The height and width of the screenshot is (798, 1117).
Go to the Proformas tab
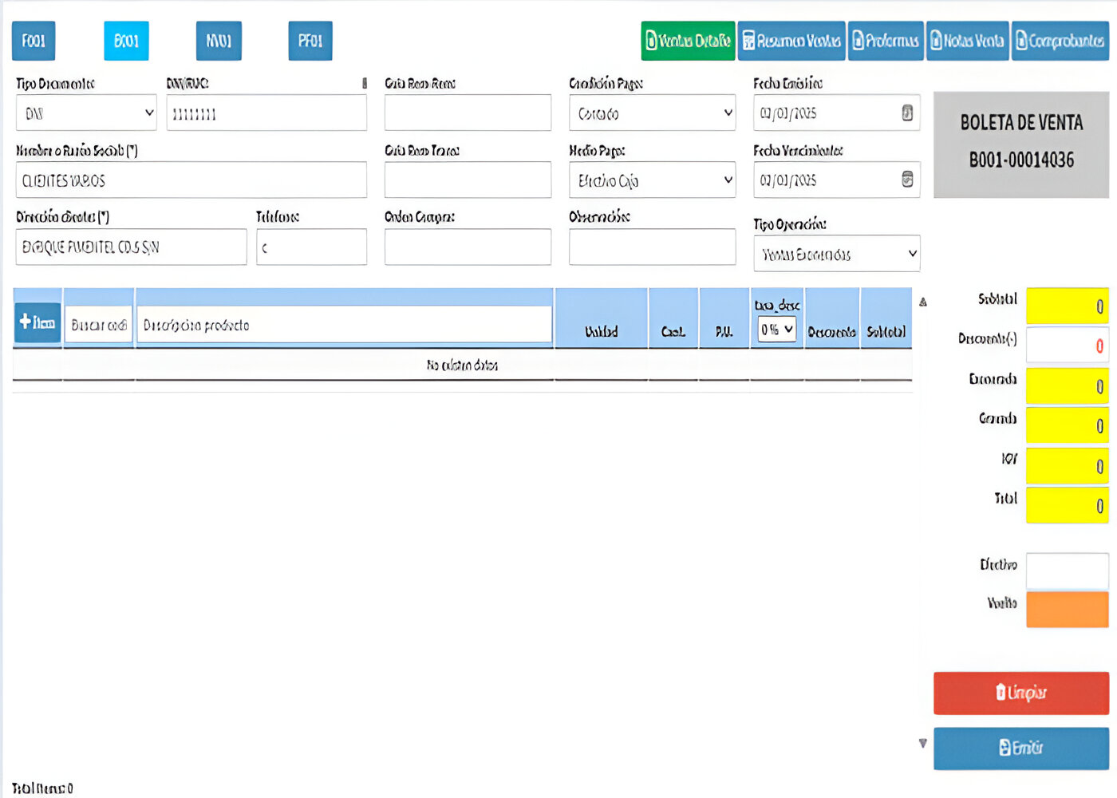tap(886, 41)
